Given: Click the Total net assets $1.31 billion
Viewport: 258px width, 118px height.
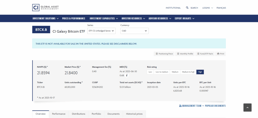Looking at the screenshot, I should 125,87.
